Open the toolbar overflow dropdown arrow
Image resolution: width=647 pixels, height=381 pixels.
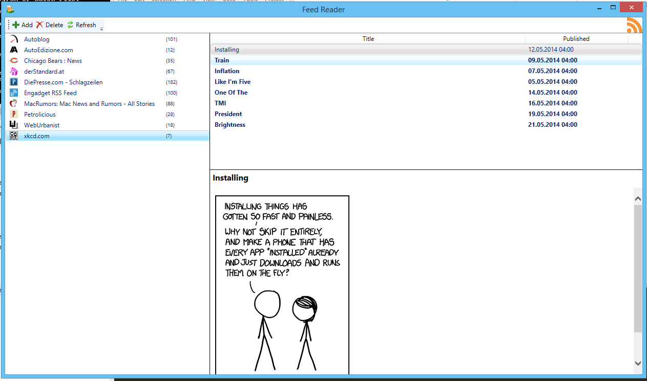point(101,29)
